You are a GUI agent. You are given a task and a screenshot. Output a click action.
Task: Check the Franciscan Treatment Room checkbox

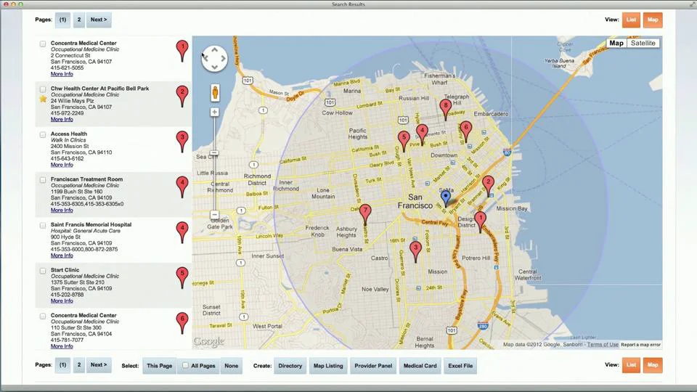[43, 180]
